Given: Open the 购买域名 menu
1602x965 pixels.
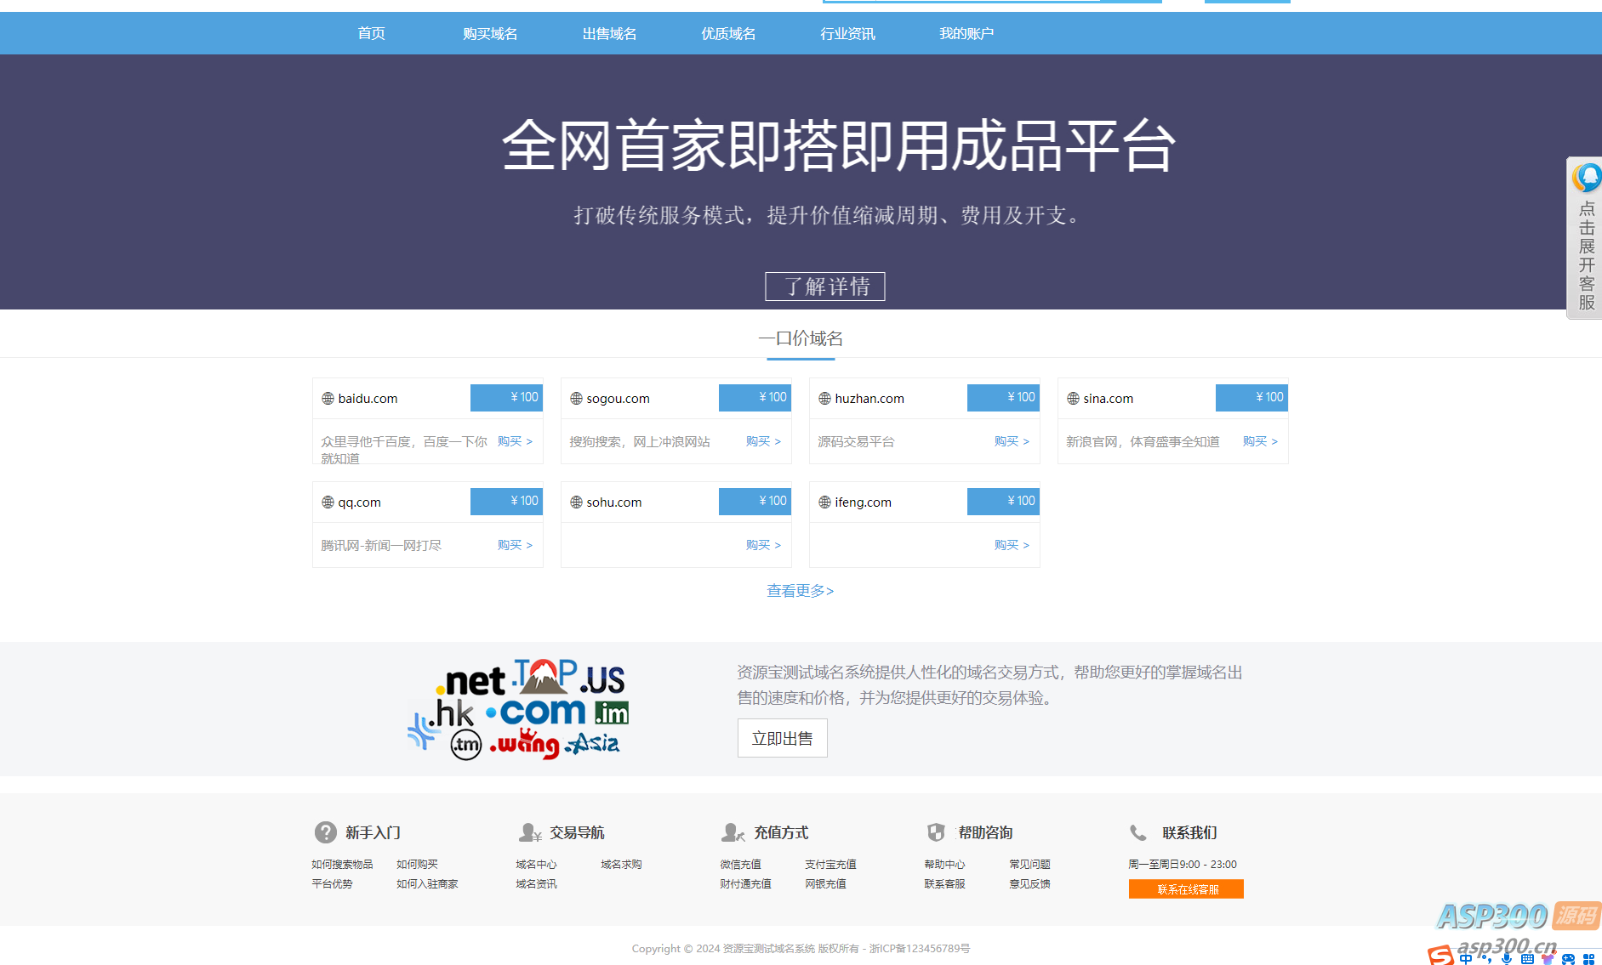Looking at the screenshot, I should 490,33.
